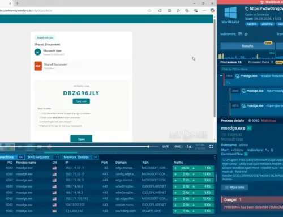Click the AKAMAI-ASN1 ASN cell
The image size is (283, 217).
pyautogui.click(x=152, y=211)
